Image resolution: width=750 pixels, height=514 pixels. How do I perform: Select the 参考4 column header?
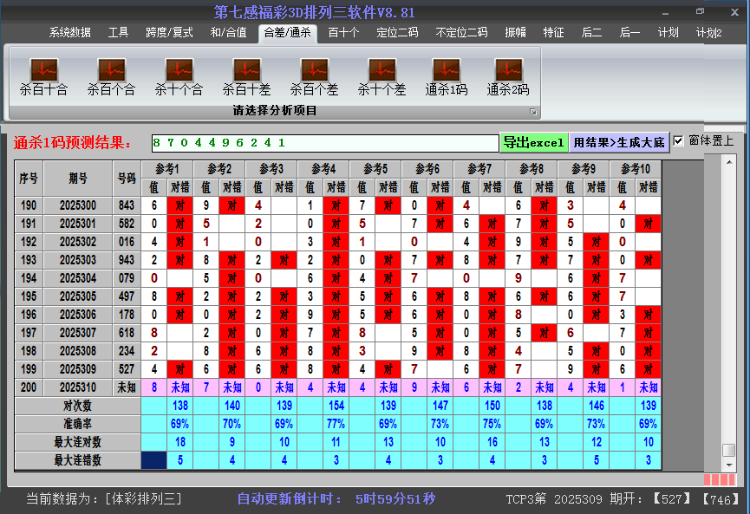click(x=323, y=168)
